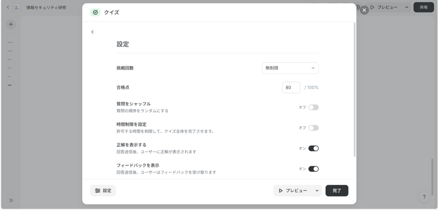The image size is (438, 210).
Task: Expand the sidebar with double-chevron icon
Action: click(11, 200)
